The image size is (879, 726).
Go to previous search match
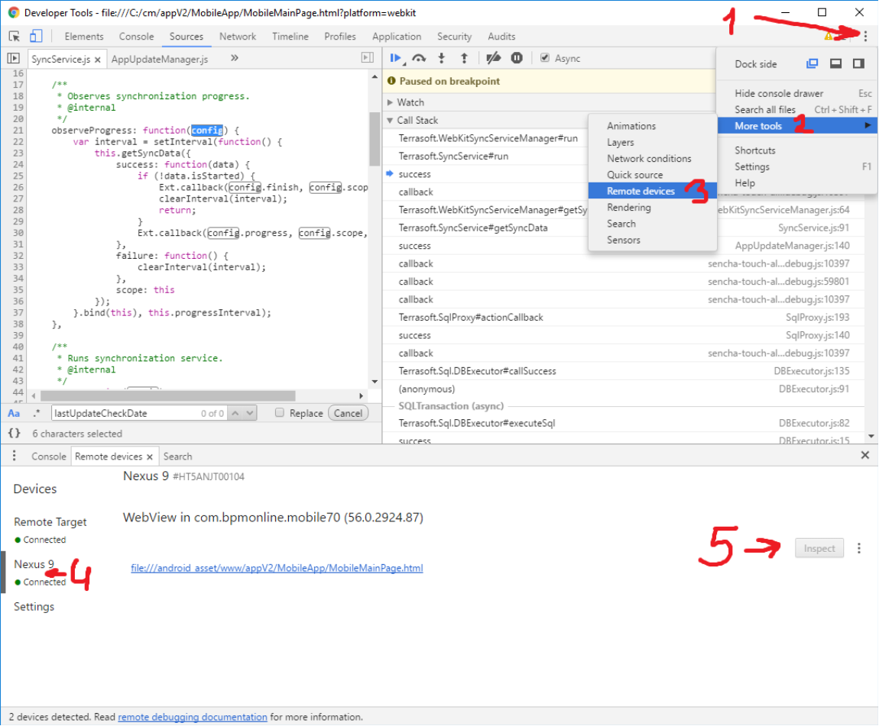(x=236, y=413)
